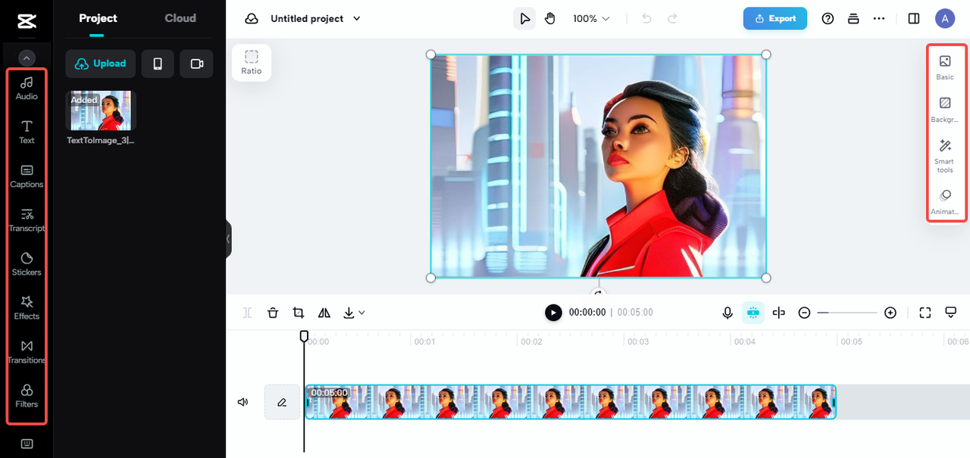The height and width of the screenshot is (458, 970).
Task: Zoom out the timeline with minus
Action: (805, 313)
